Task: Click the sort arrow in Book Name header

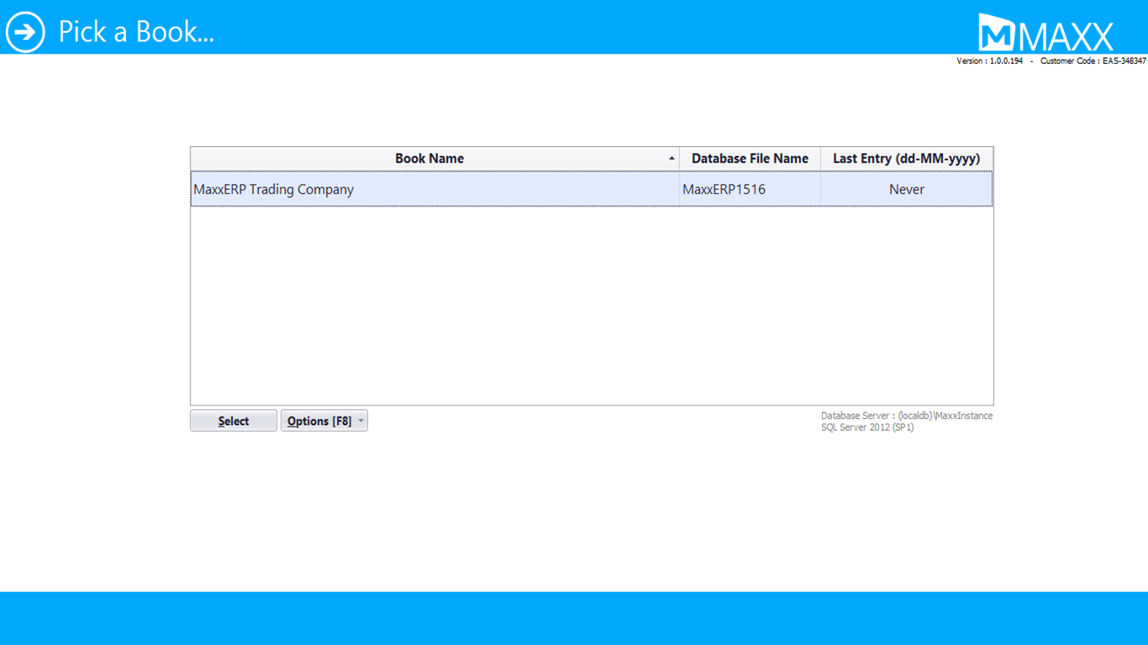Action: coord(671,159)
